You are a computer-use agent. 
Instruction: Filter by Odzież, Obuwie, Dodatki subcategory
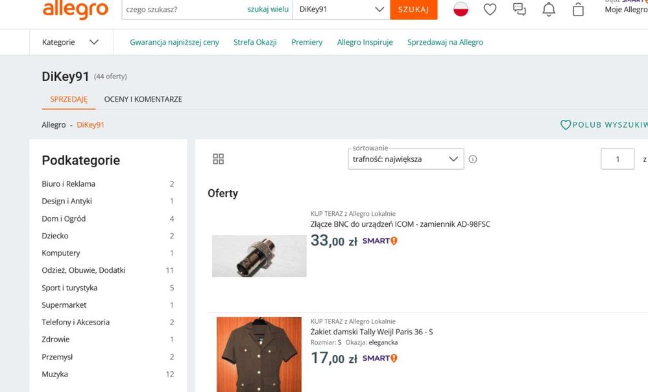pyautogui.click(x=84, y=270)
